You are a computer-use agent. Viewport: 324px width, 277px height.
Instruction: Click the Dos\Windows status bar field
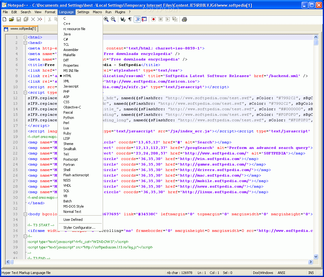tap(263, 273)
